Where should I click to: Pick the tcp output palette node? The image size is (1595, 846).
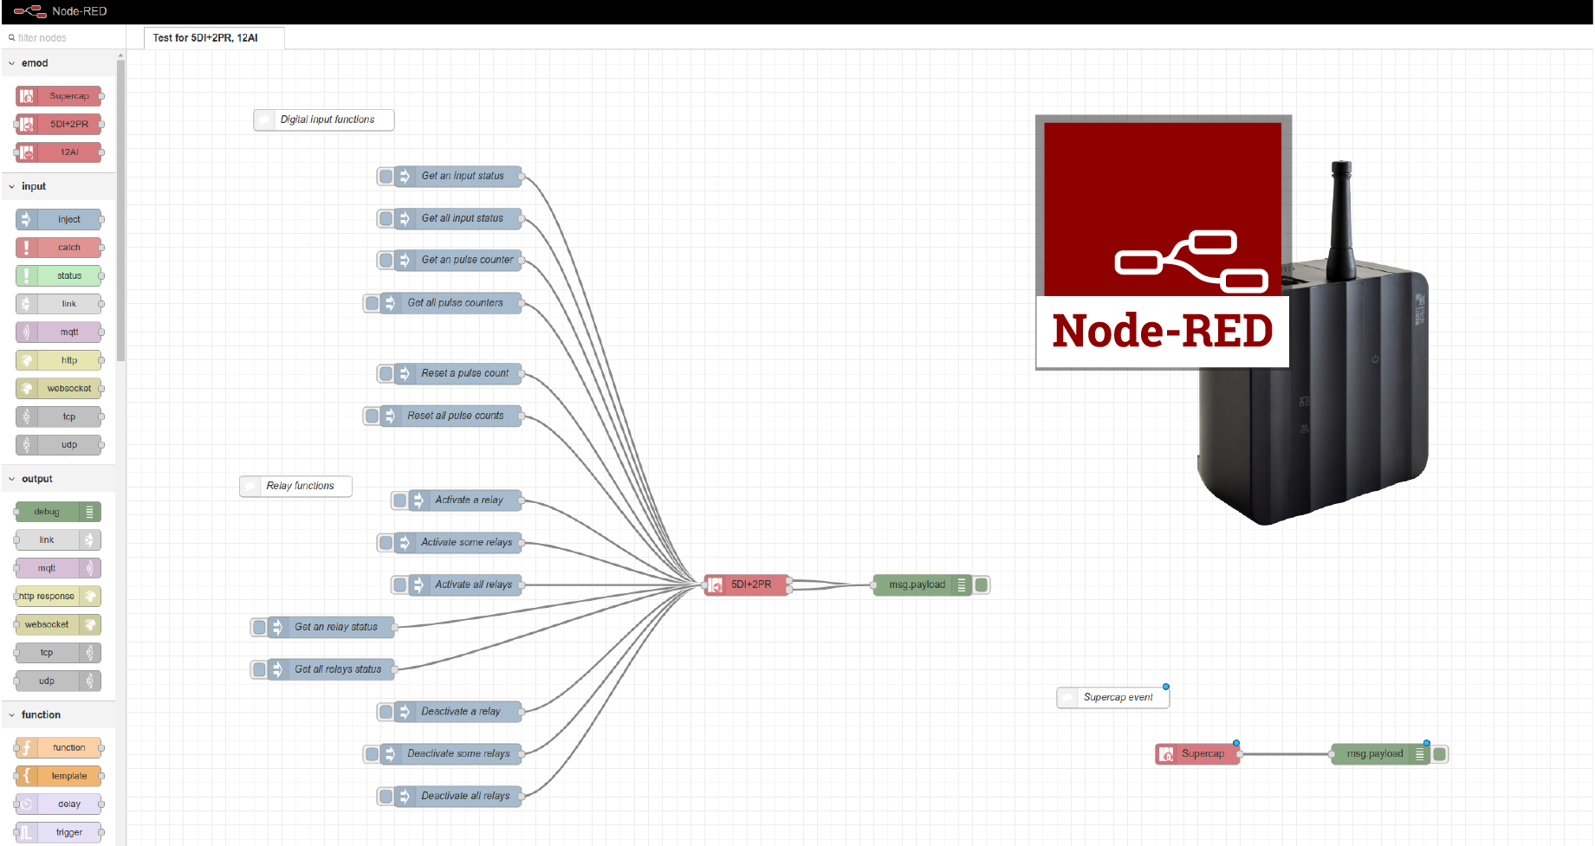click(x=57, y=653)
